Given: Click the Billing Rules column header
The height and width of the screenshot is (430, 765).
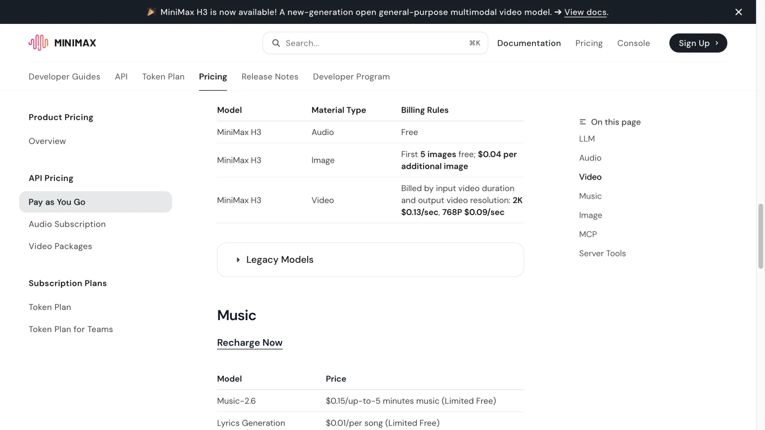Looking at the screenshot, I should 425,110.
